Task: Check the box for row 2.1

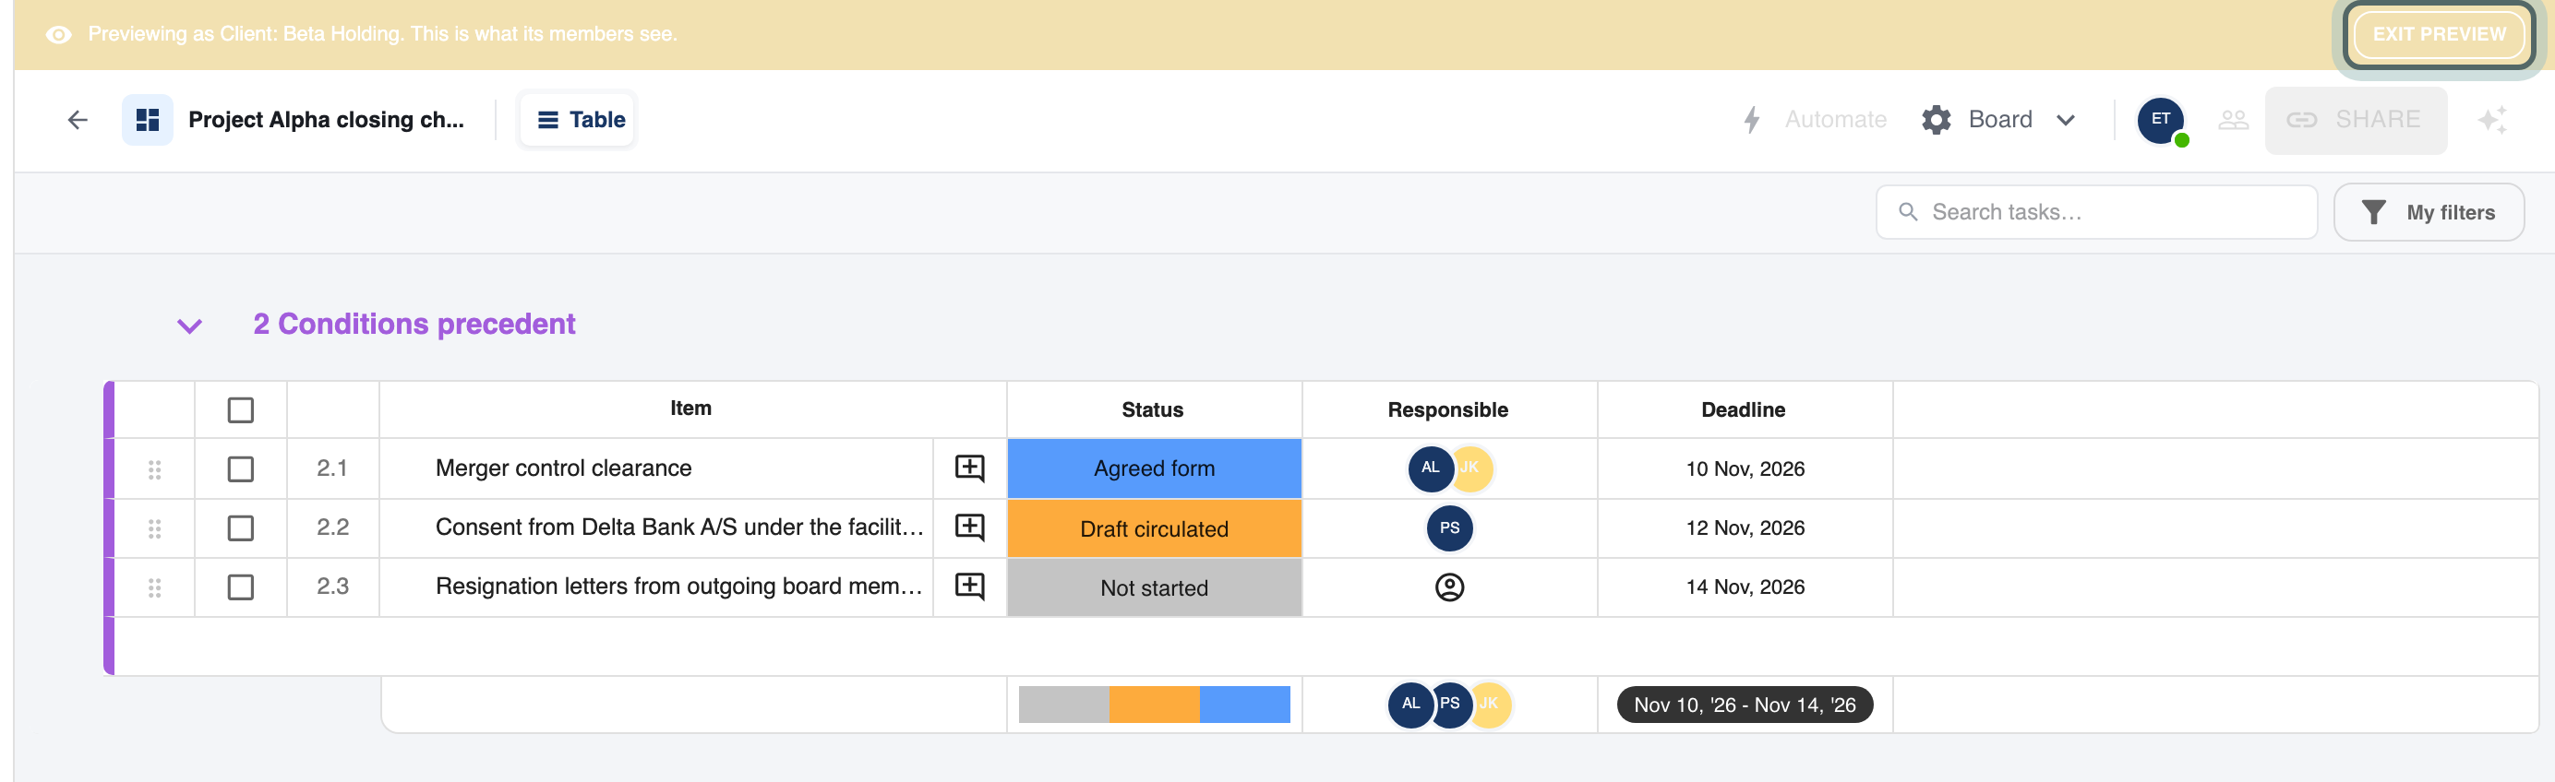Action: (x=240, y=468)
